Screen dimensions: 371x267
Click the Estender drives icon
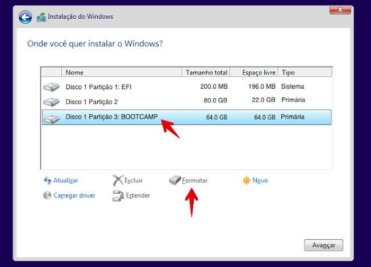[x=118, y=195]
